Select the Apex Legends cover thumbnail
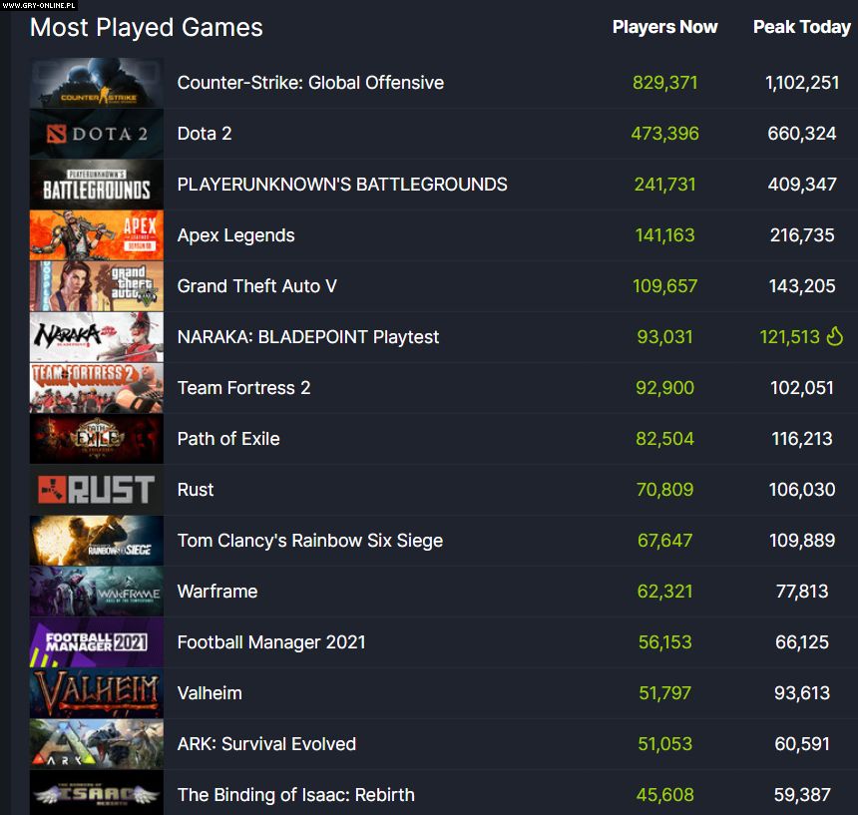Viewport: 858px width, 815px height. [x=96, y=236]
